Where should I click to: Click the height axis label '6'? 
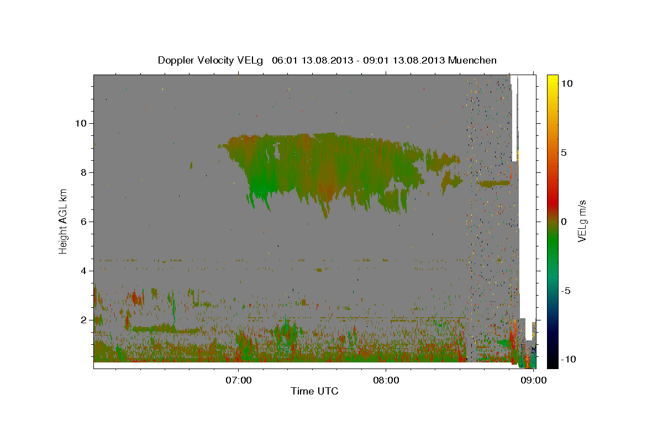pyautogui.click(x=85, y=222)
